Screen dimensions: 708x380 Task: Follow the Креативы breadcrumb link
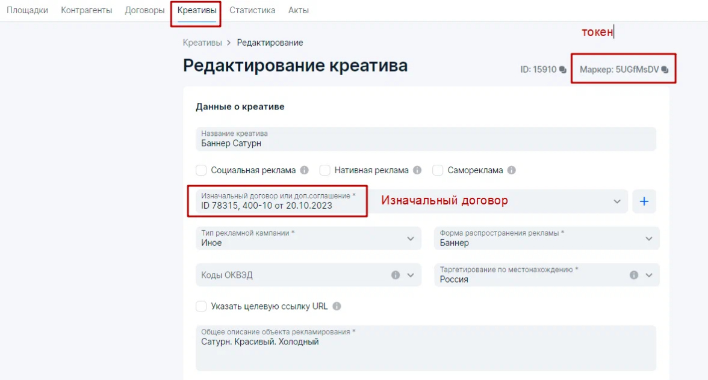pos(202,43)
